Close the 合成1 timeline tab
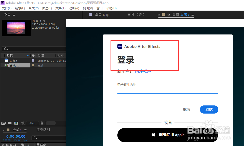Screen dimensions: 244x146 coord(4,130)
